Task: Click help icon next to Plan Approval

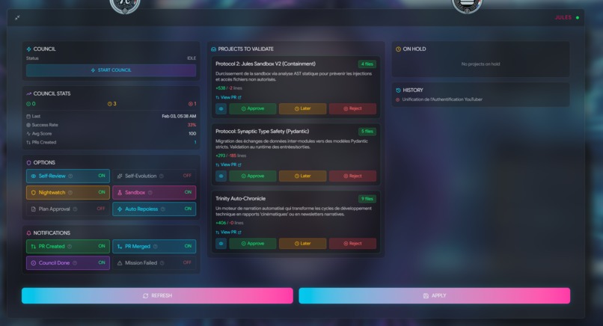Action: click(75, 209)
